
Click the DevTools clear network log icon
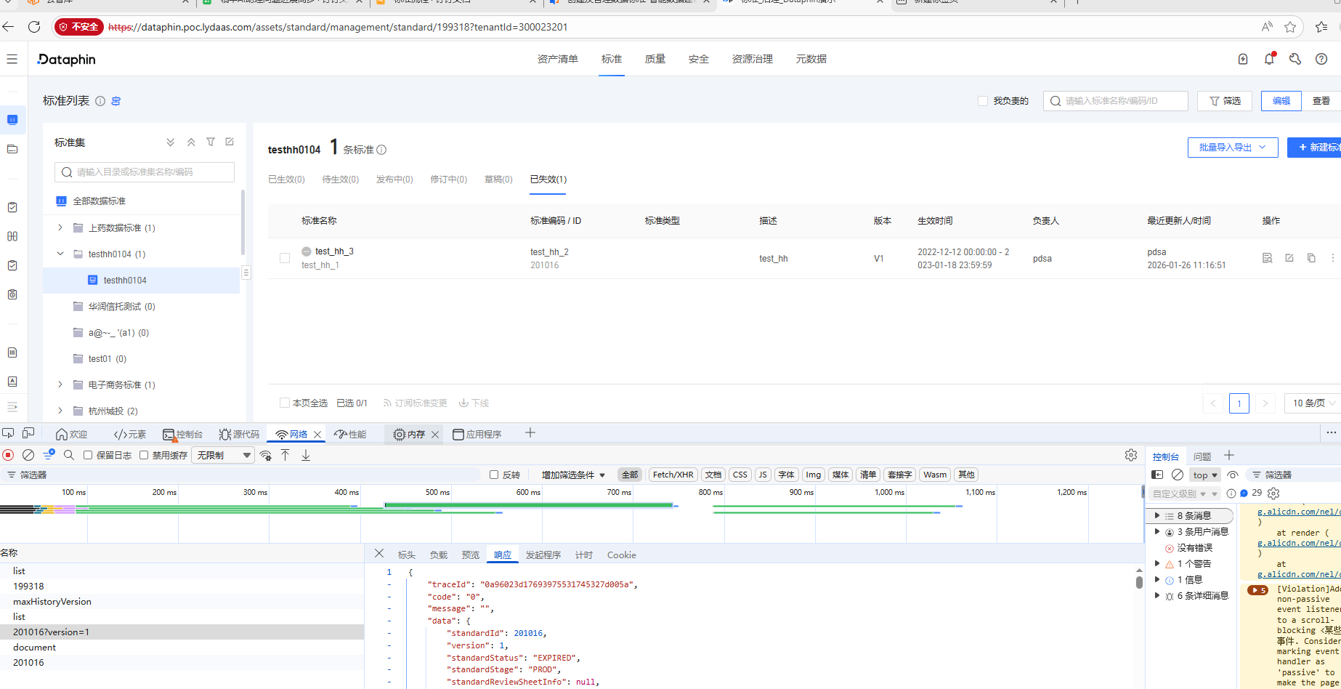(28, 455)
